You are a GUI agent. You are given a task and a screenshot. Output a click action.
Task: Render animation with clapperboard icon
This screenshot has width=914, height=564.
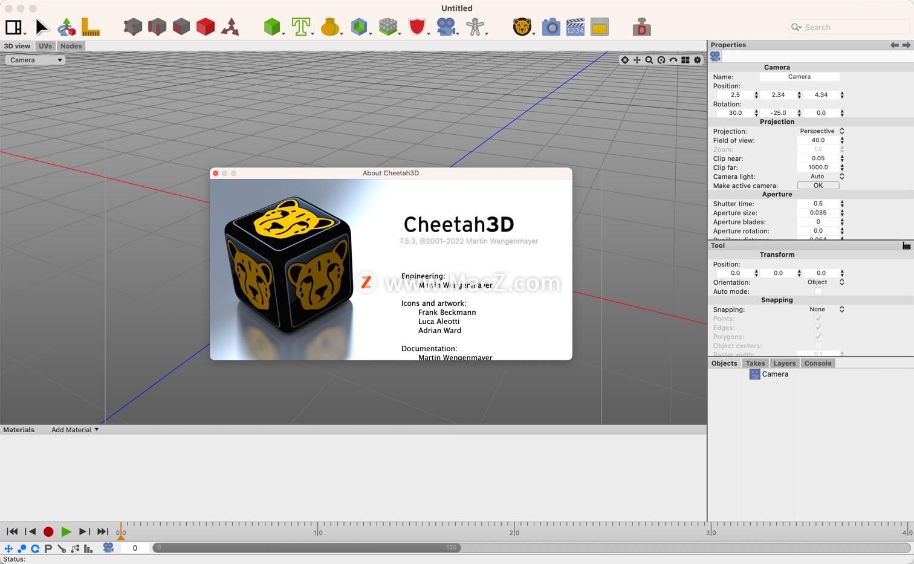click(575, 27)
